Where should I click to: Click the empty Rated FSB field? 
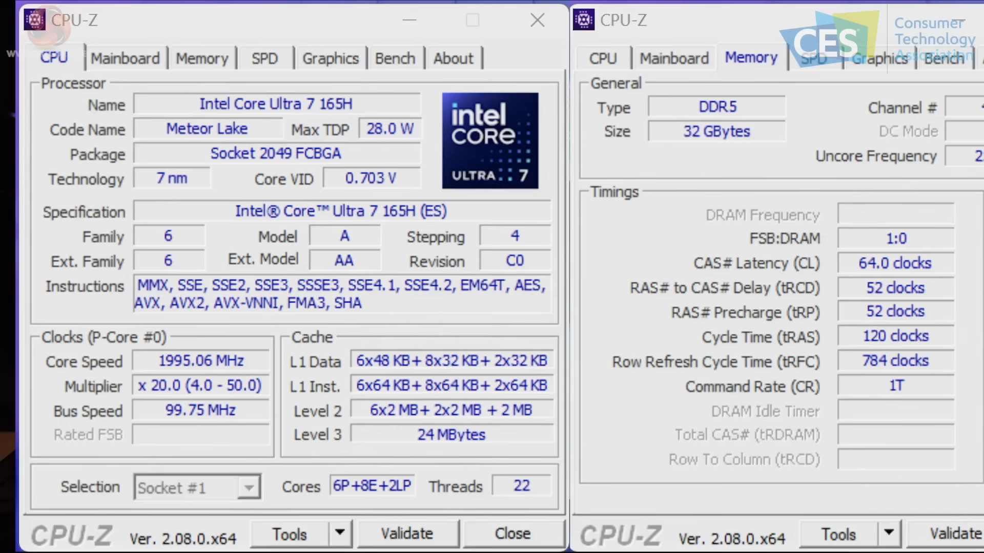click(201, 435)
